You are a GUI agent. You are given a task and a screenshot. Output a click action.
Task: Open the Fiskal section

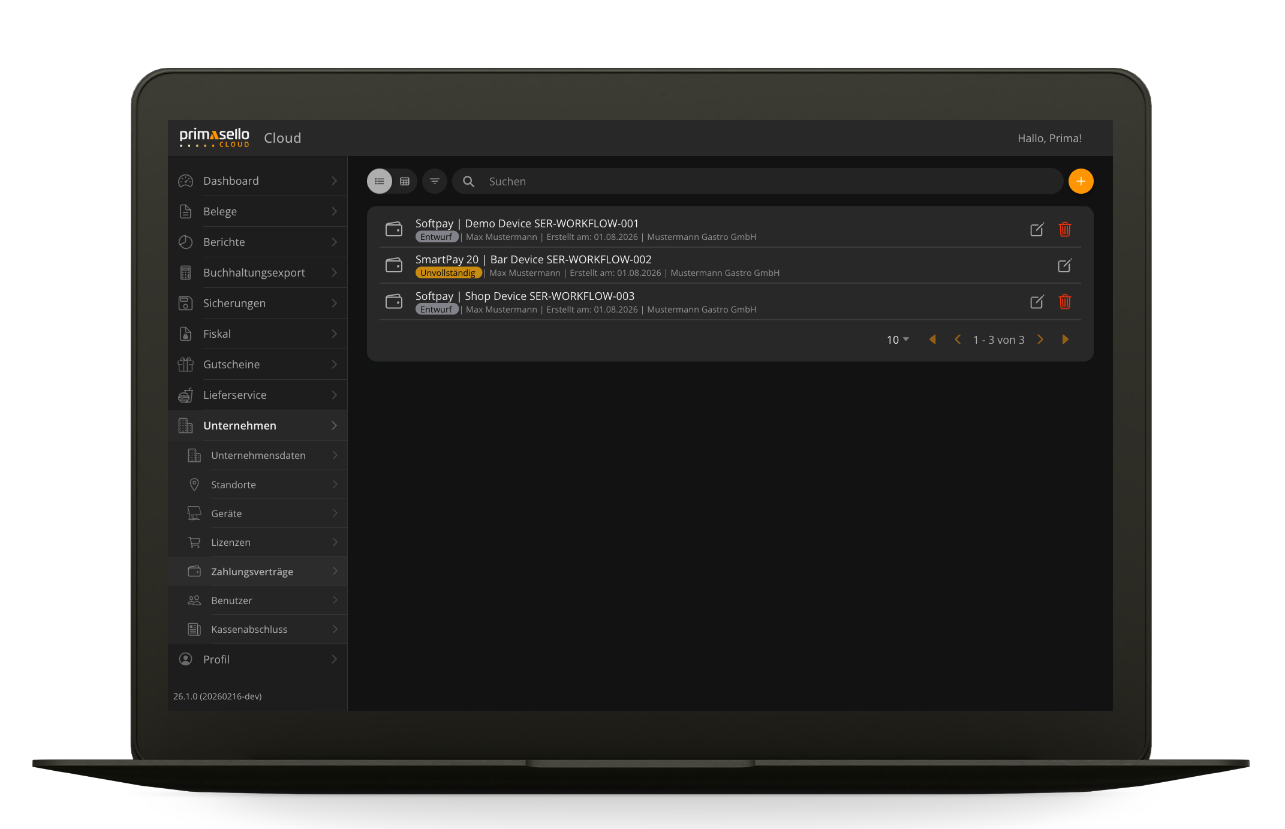pos(258,334)
